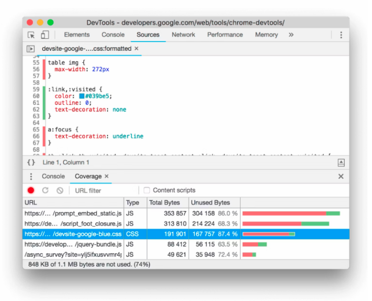The width and height of the screenshot is (372, 301).
Task: Stop recording coverage with the red button
Action: [x=31, y=190]
